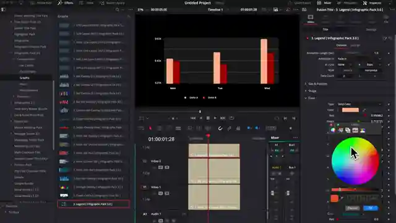Choose Horizontal style option

coord(371,70)
